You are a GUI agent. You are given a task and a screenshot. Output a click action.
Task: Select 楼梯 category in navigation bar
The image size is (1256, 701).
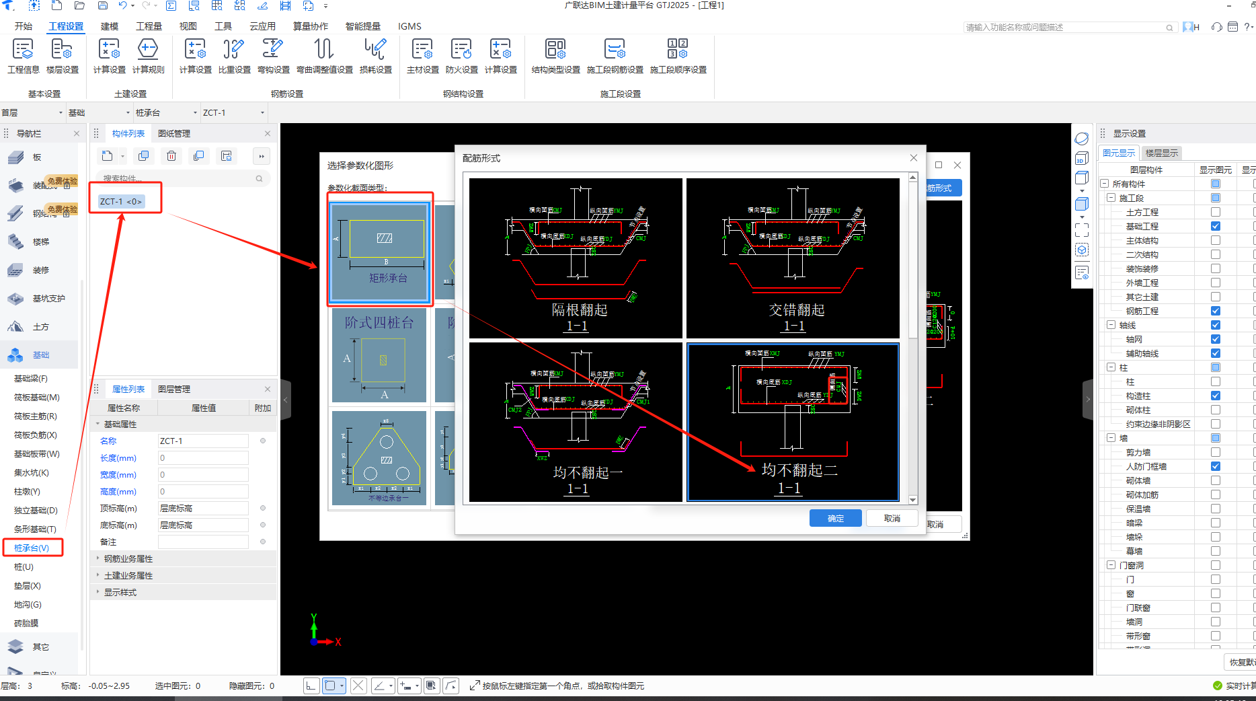[39, 242]
